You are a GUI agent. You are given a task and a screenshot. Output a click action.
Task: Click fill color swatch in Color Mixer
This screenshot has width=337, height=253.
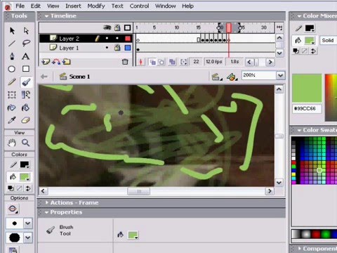tap(310, 40)
